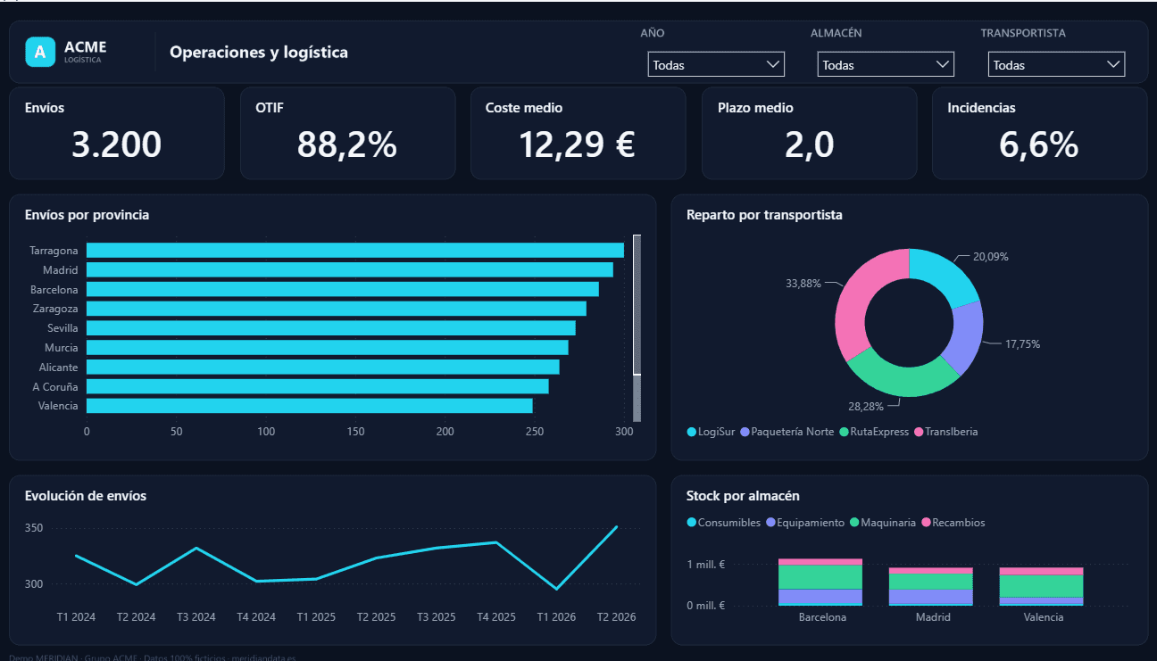Viewport: 1157px width, 661px height.
Task: Select the Alicante bar in province chart
Action: [x=323, y=367]
